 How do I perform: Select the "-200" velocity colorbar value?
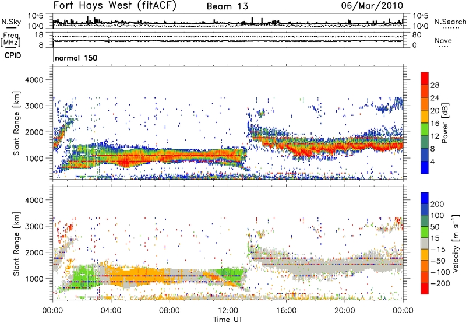coord(440,283)
